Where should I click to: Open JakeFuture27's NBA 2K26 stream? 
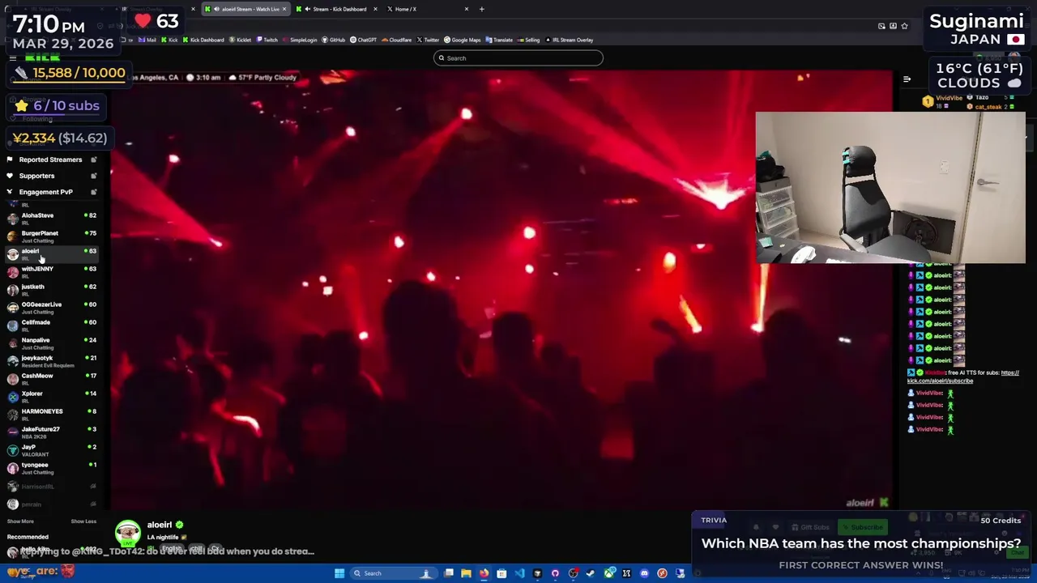(x=51, y=432)
